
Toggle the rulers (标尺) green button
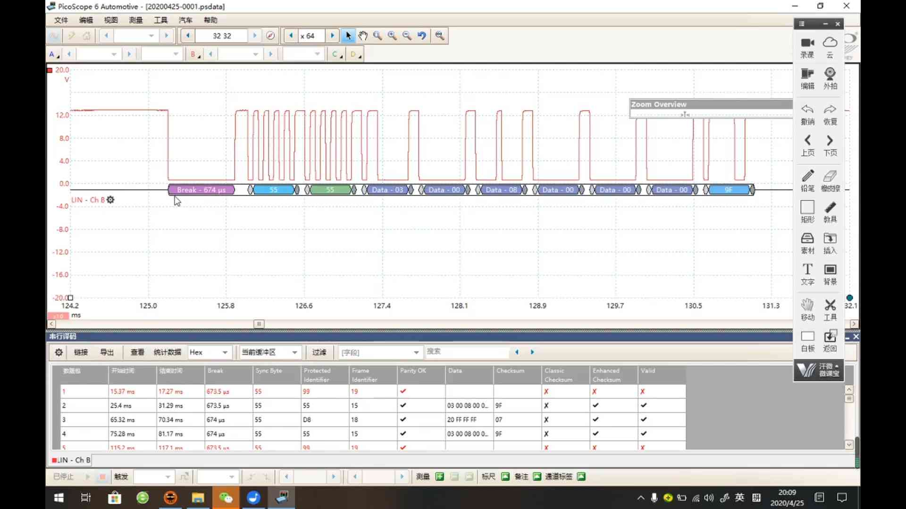coord(505,476)
